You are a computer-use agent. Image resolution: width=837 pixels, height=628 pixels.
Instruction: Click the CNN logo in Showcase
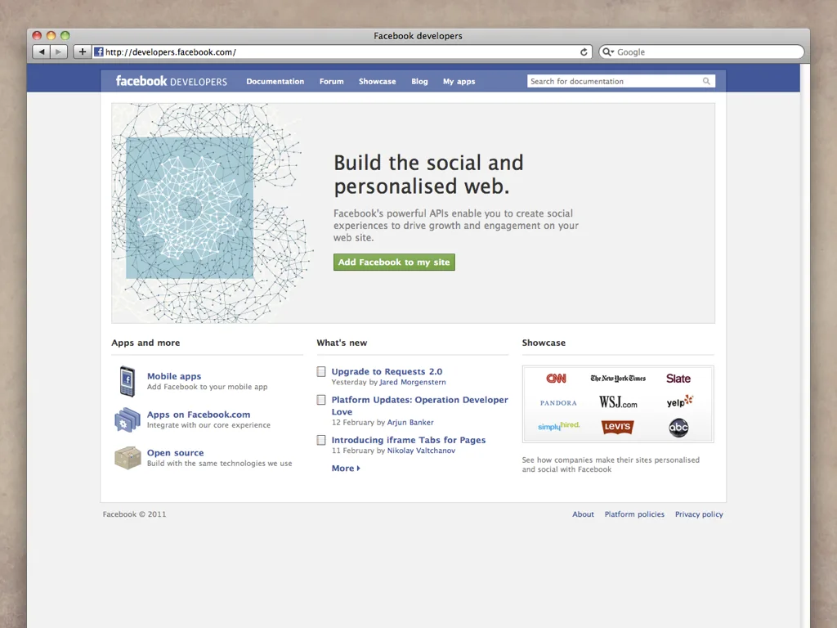click(556, 378)
